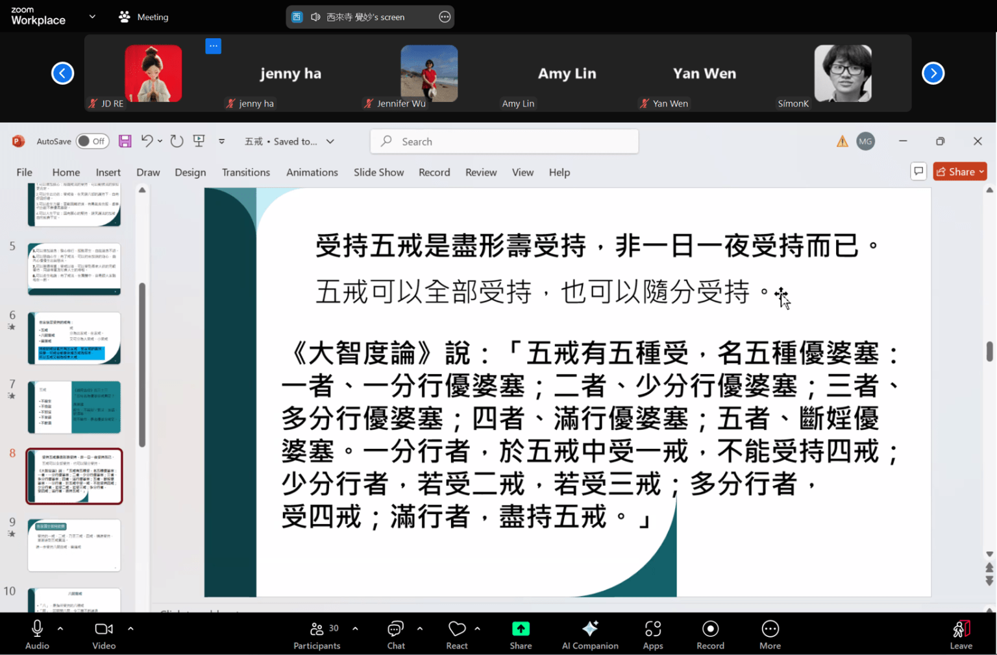Toggle AutoSave off or on
Screen dimensions: 997x655
pyautogui.click(x=92, y=141)
